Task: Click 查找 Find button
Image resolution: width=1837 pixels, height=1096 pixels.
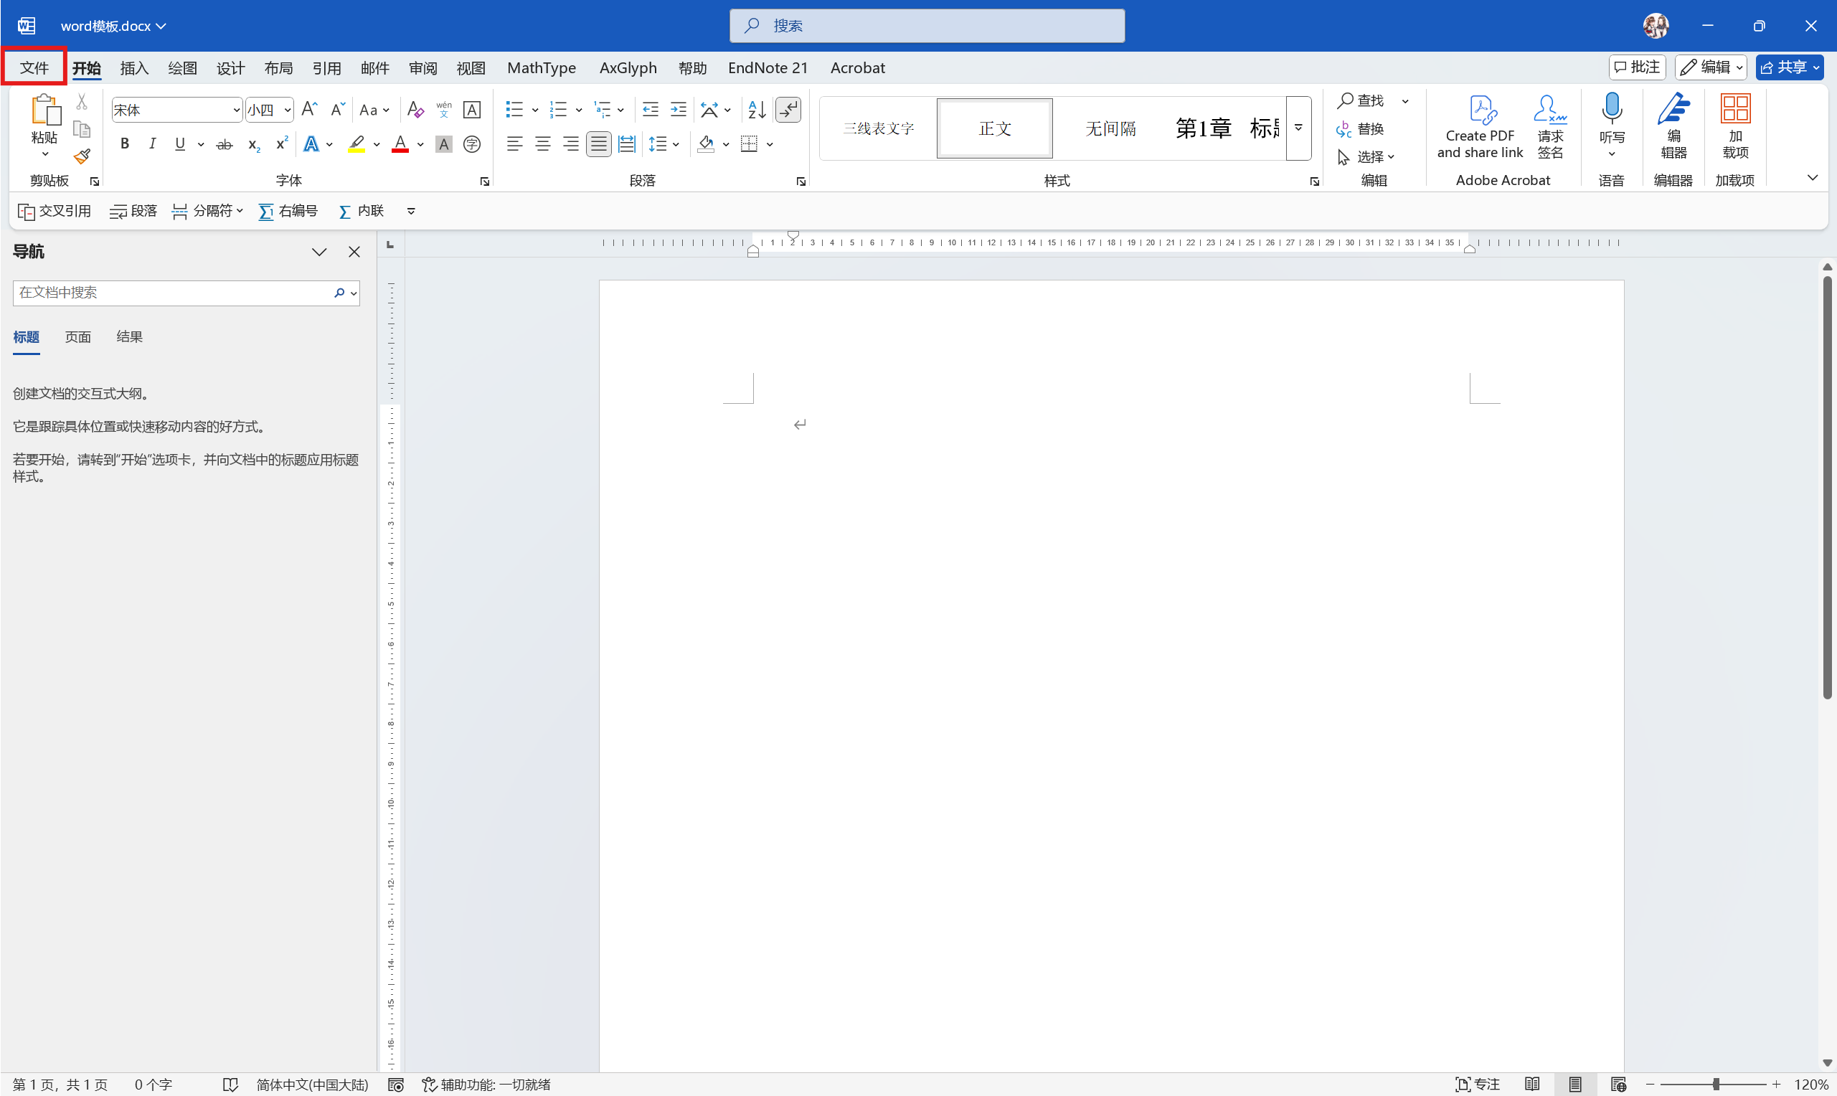Action: tap(1362, 100)
